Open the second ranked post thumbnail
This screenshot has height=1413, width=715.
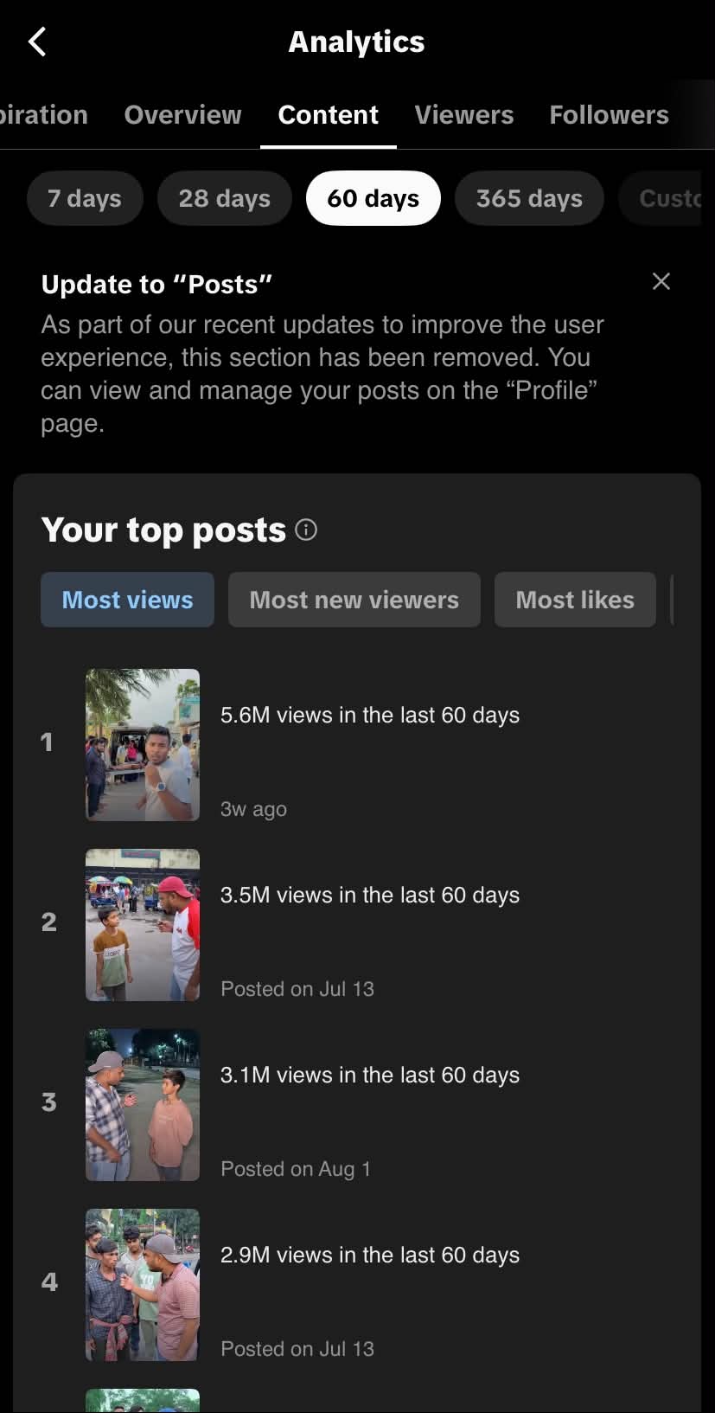(143, 925)
